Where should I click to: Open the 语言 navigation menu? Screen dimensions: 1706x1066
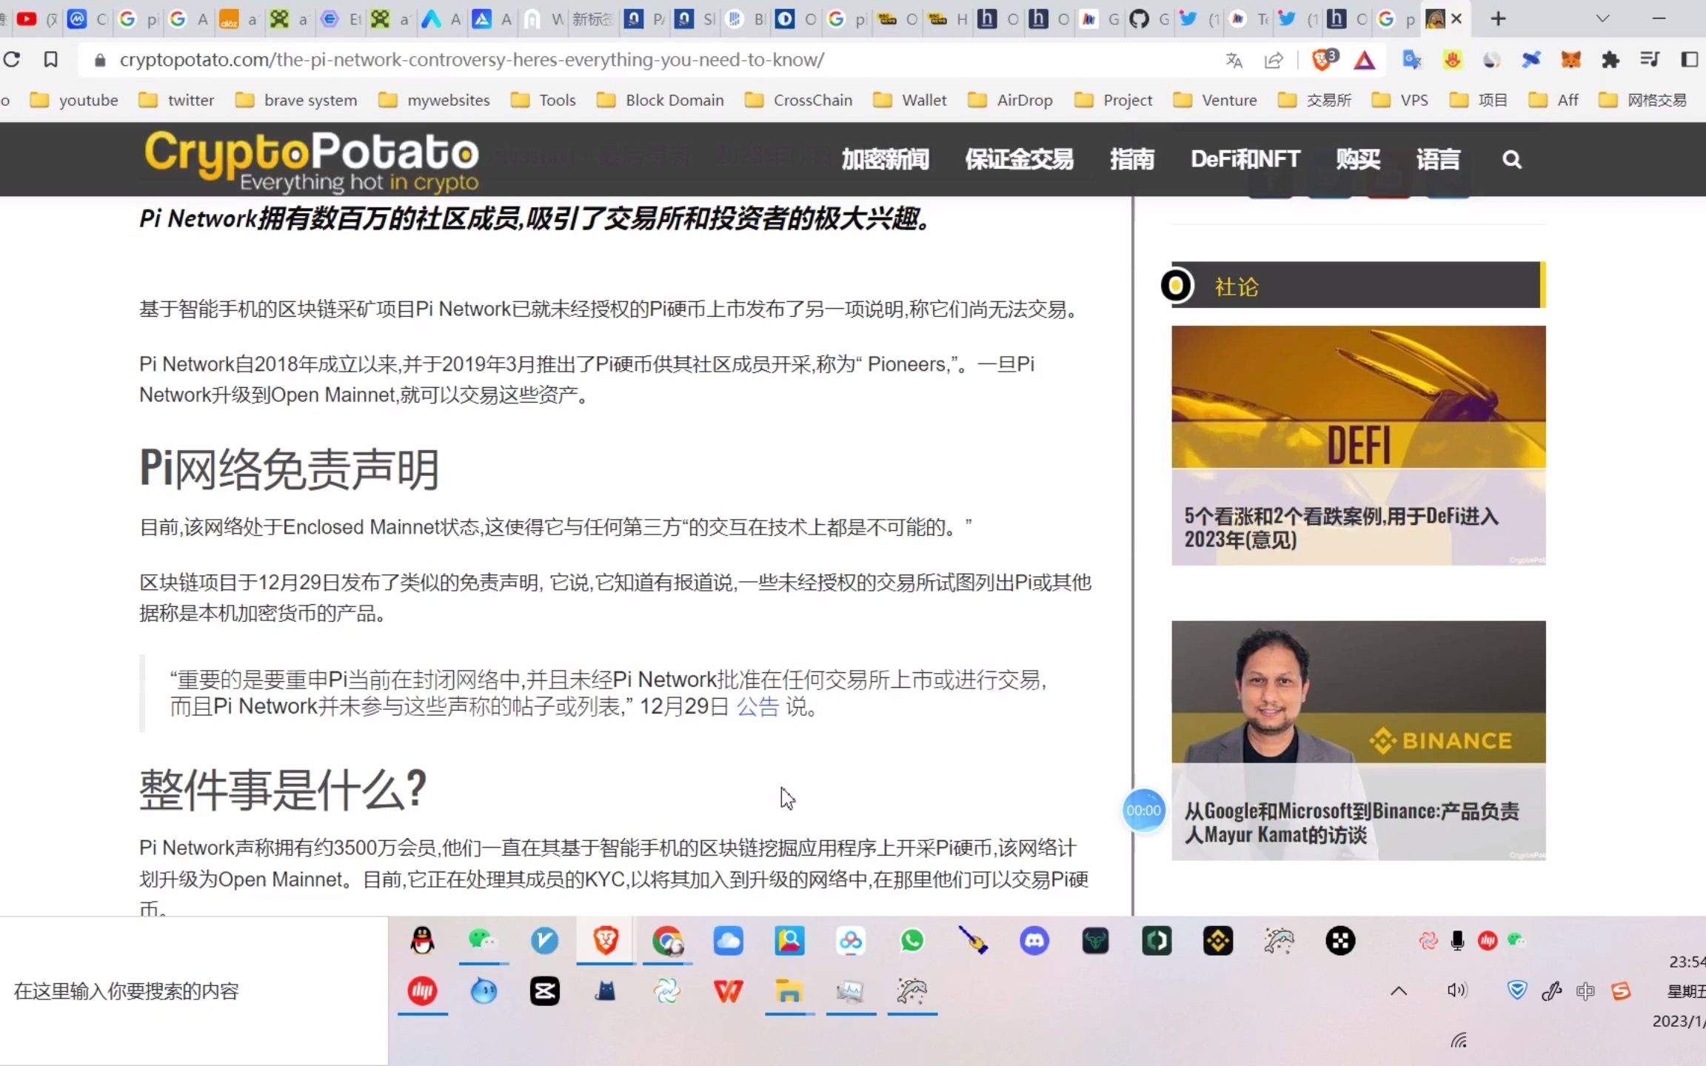[1438, 159]
